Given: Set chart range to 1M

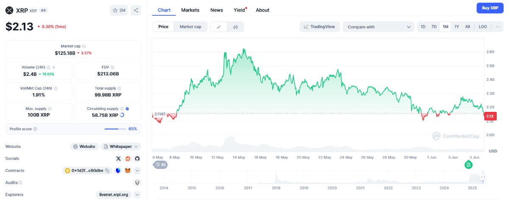Looking at the screenshot, I should tap(445, 27).
